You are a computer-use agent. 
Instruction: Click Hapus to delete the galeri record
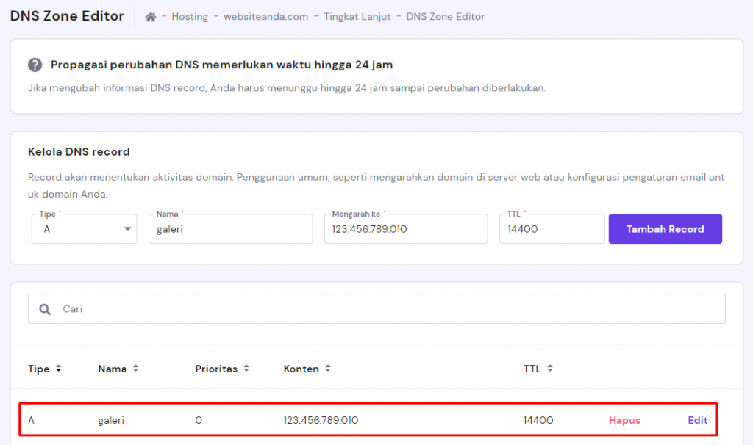[x=624, y=420]
